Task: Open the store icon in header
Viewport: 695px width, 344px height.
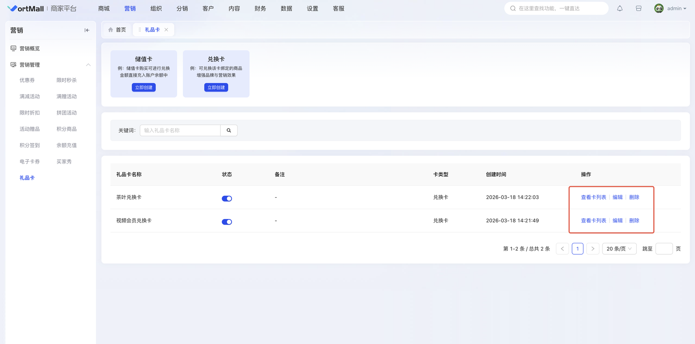Action: pos(639,9)
